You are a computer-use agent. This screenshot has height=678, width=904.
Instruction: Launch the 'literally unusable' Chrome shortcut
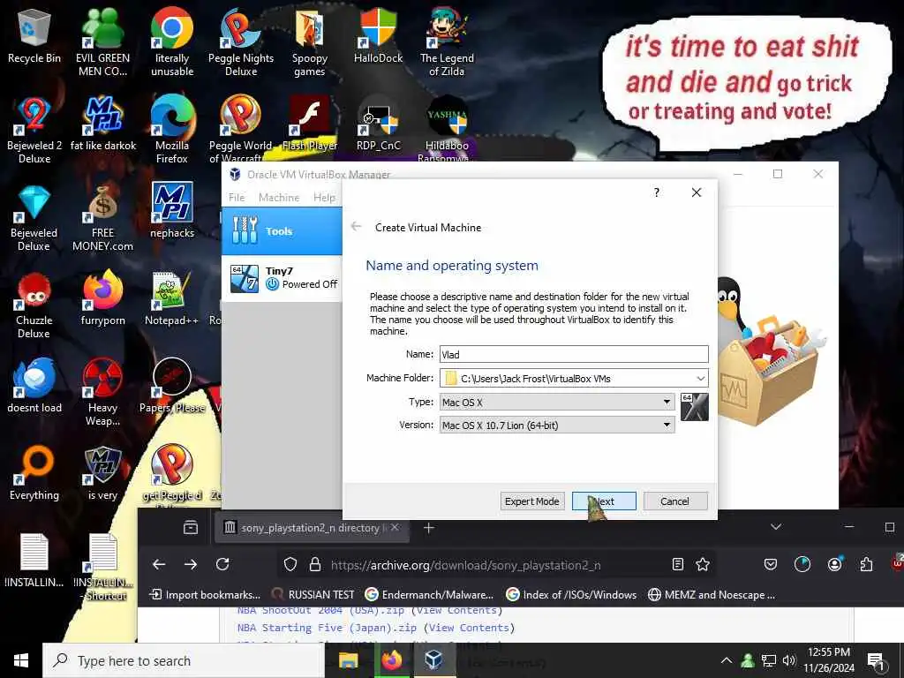coord(172,41)
